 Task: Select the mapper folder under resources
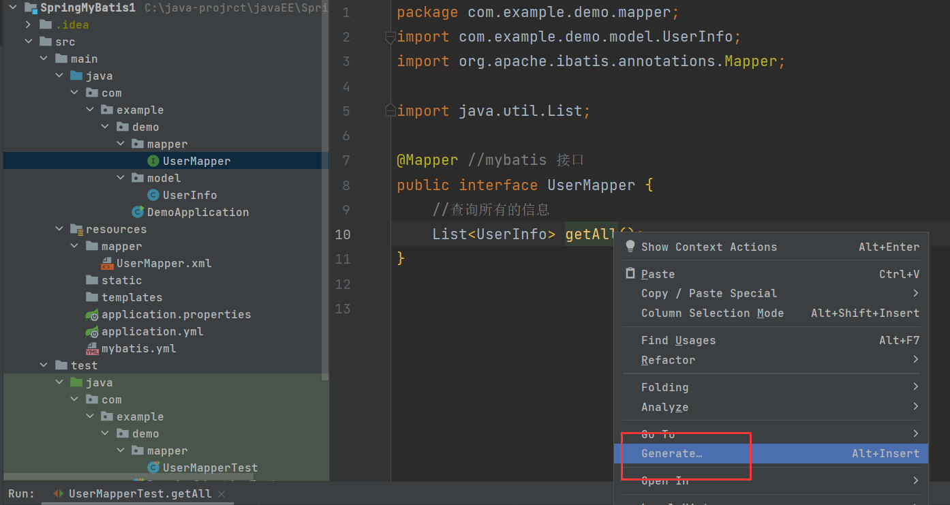(x=121, y=246)
